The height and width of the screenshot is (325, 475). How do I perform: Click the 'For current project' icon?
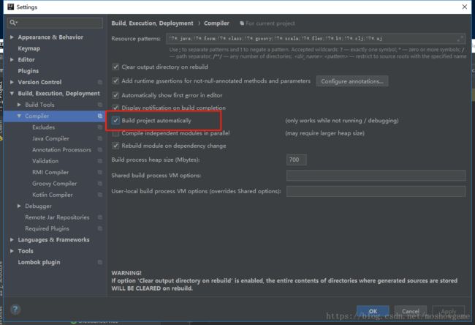(242, 23)
